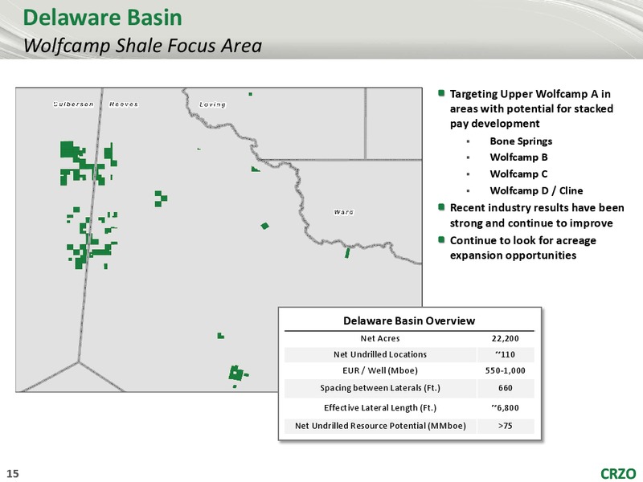643x482 pixels.
Task: Select 'Recent industry results' bullet text
Action: point(537,215)
